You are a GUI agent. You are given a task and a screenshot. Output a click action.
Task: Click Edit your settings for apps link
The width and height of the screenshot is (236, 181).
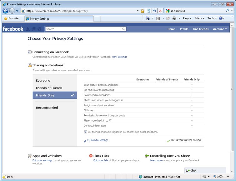[42, 160]
